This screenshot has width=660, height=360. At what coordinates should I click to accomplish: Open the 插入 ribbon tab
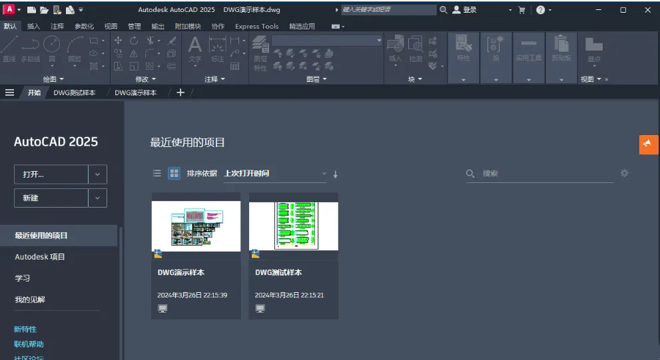(33, 27)
